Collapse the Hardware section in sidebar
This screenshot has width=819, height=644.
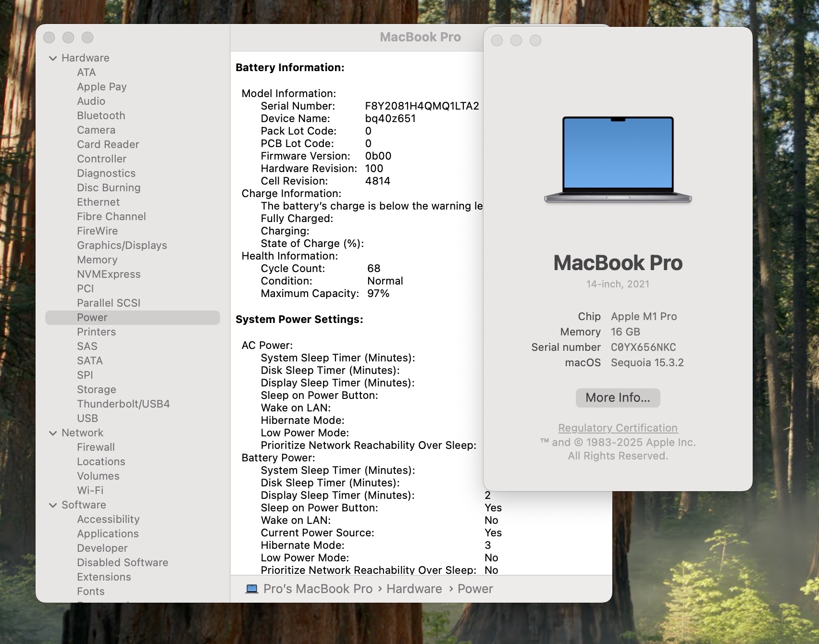click(53, 58)
